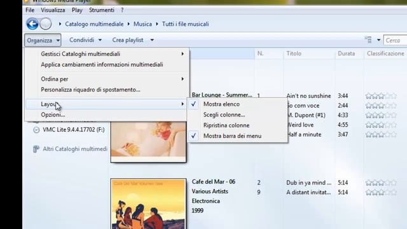Rate M. Dupont (#1) with stars
Image resolution: width=407 pixels, height=229 pixels.
click(x=381, y=115)
